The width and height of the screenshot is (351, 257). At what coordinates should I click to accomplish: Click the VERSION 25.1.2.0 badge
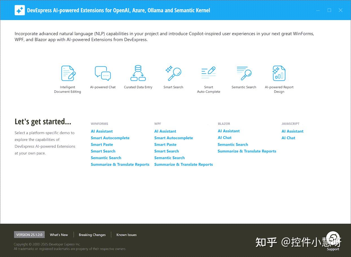point(29,235)
